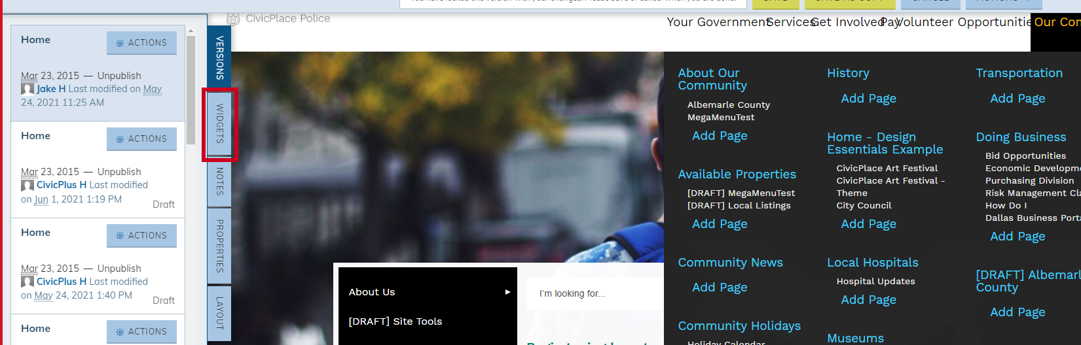Open the Notes side tab
This screenshot has height=345, width=1081.
pos(219,181)
